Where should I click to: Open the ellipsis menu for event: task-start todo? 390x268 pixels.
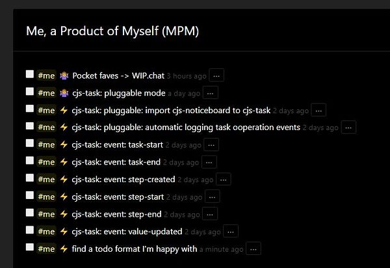click(x=211, y=144)
